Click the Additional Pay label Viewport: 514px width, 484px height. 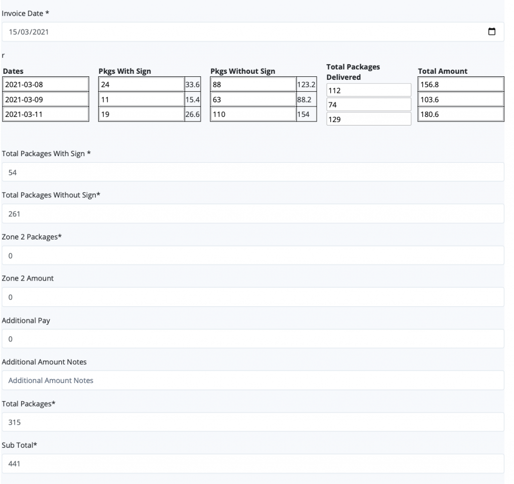(26, 320)
